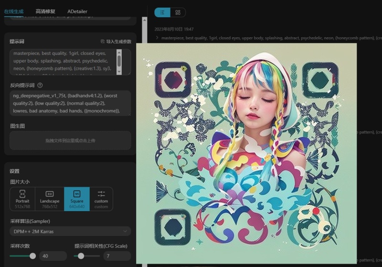382x267 pixels.
Task: Click prompt box scrollbar up arrow
Action: coord(119,52)
